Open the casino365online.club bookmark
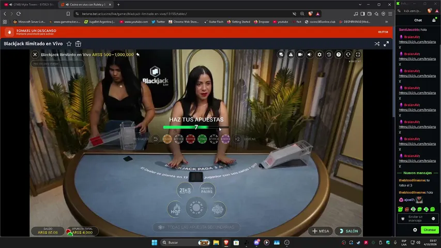Screen dimensions: 441x248 point(320,22)
